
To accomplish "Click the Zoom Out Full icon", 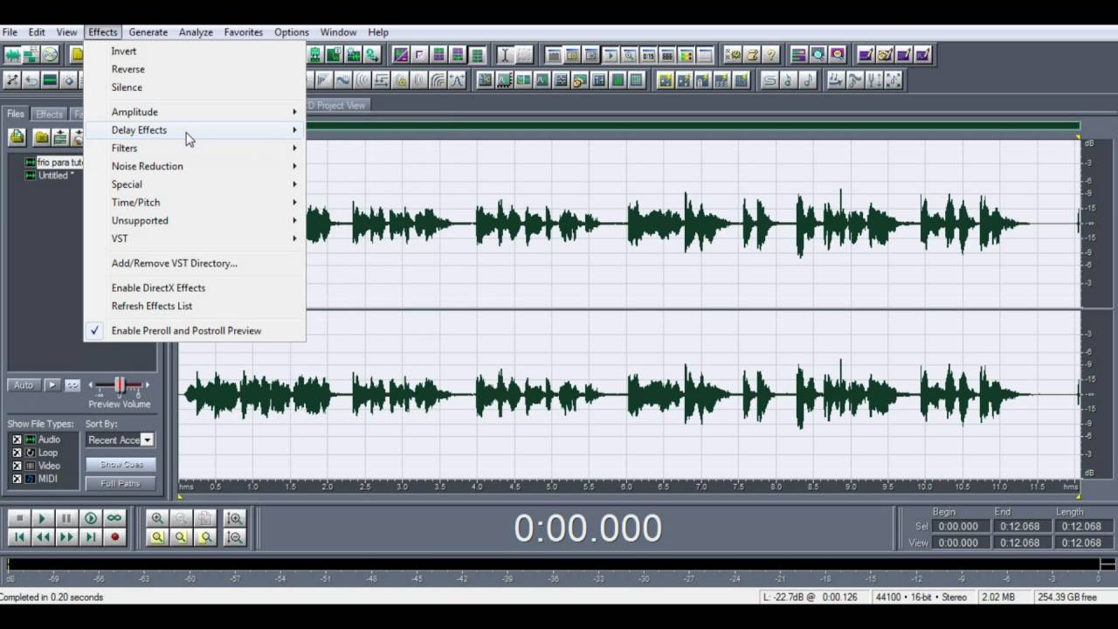I will 206,519.
